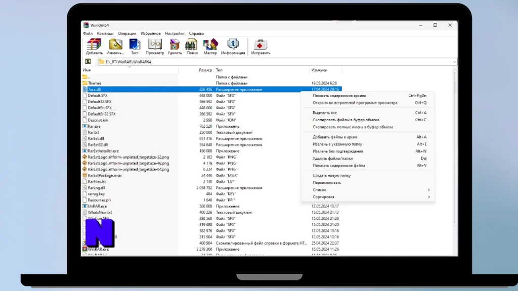Image resolution: width=518 pixels, height=291 pixels.
Task: Sort by the Имя column header
Action: 130,70
